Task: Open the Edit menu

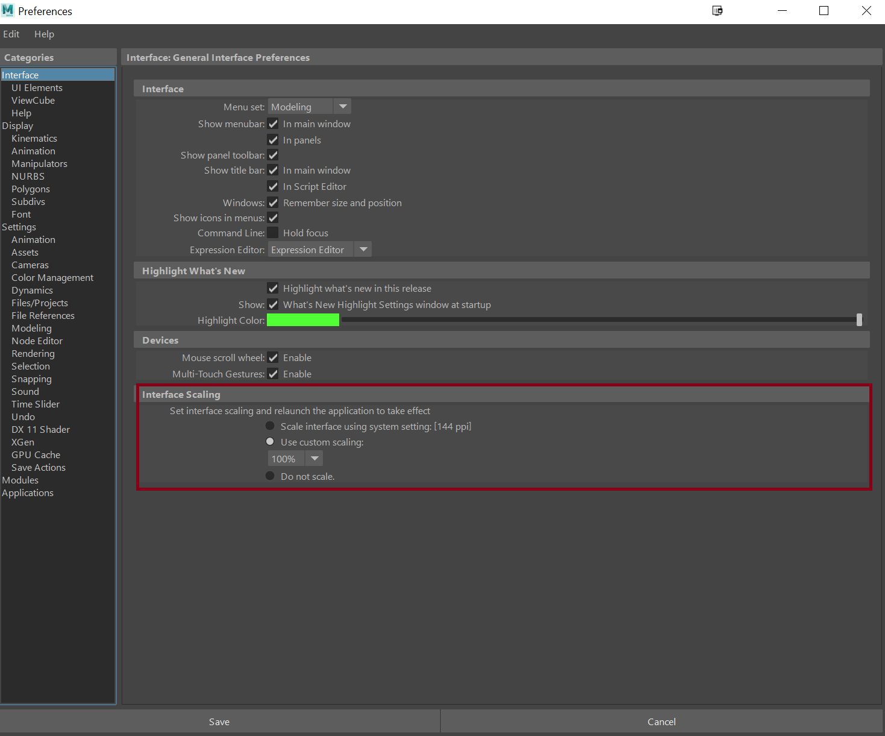Action: click(11, 34)
